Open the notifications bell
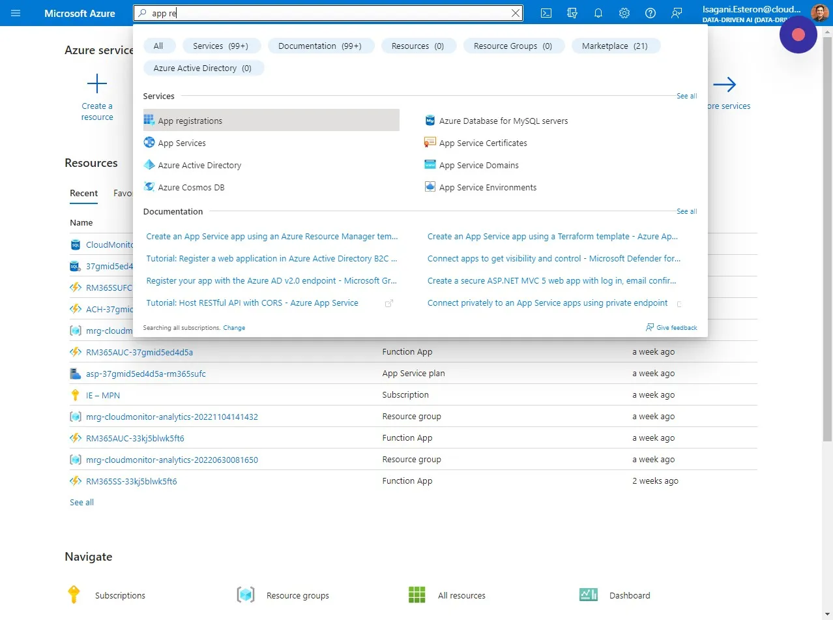Image resolution: width=833 pixels, height=620 pixels. (598, 13)
